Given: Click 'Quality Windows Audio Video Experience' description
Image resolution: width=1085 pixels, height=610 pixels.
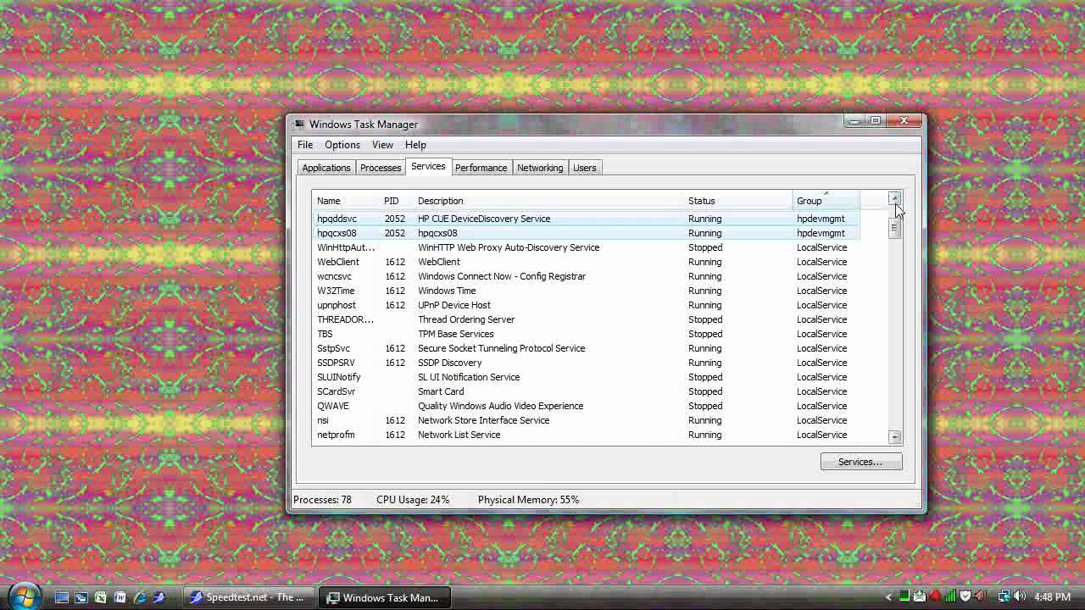Looking at the screenshot, I should 500,406.
